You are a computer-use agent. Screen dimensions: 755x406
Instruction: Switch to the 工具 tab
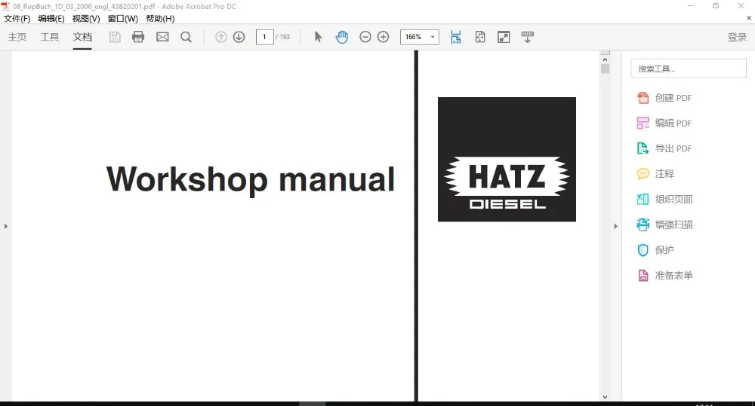click(x=50, y=37)
